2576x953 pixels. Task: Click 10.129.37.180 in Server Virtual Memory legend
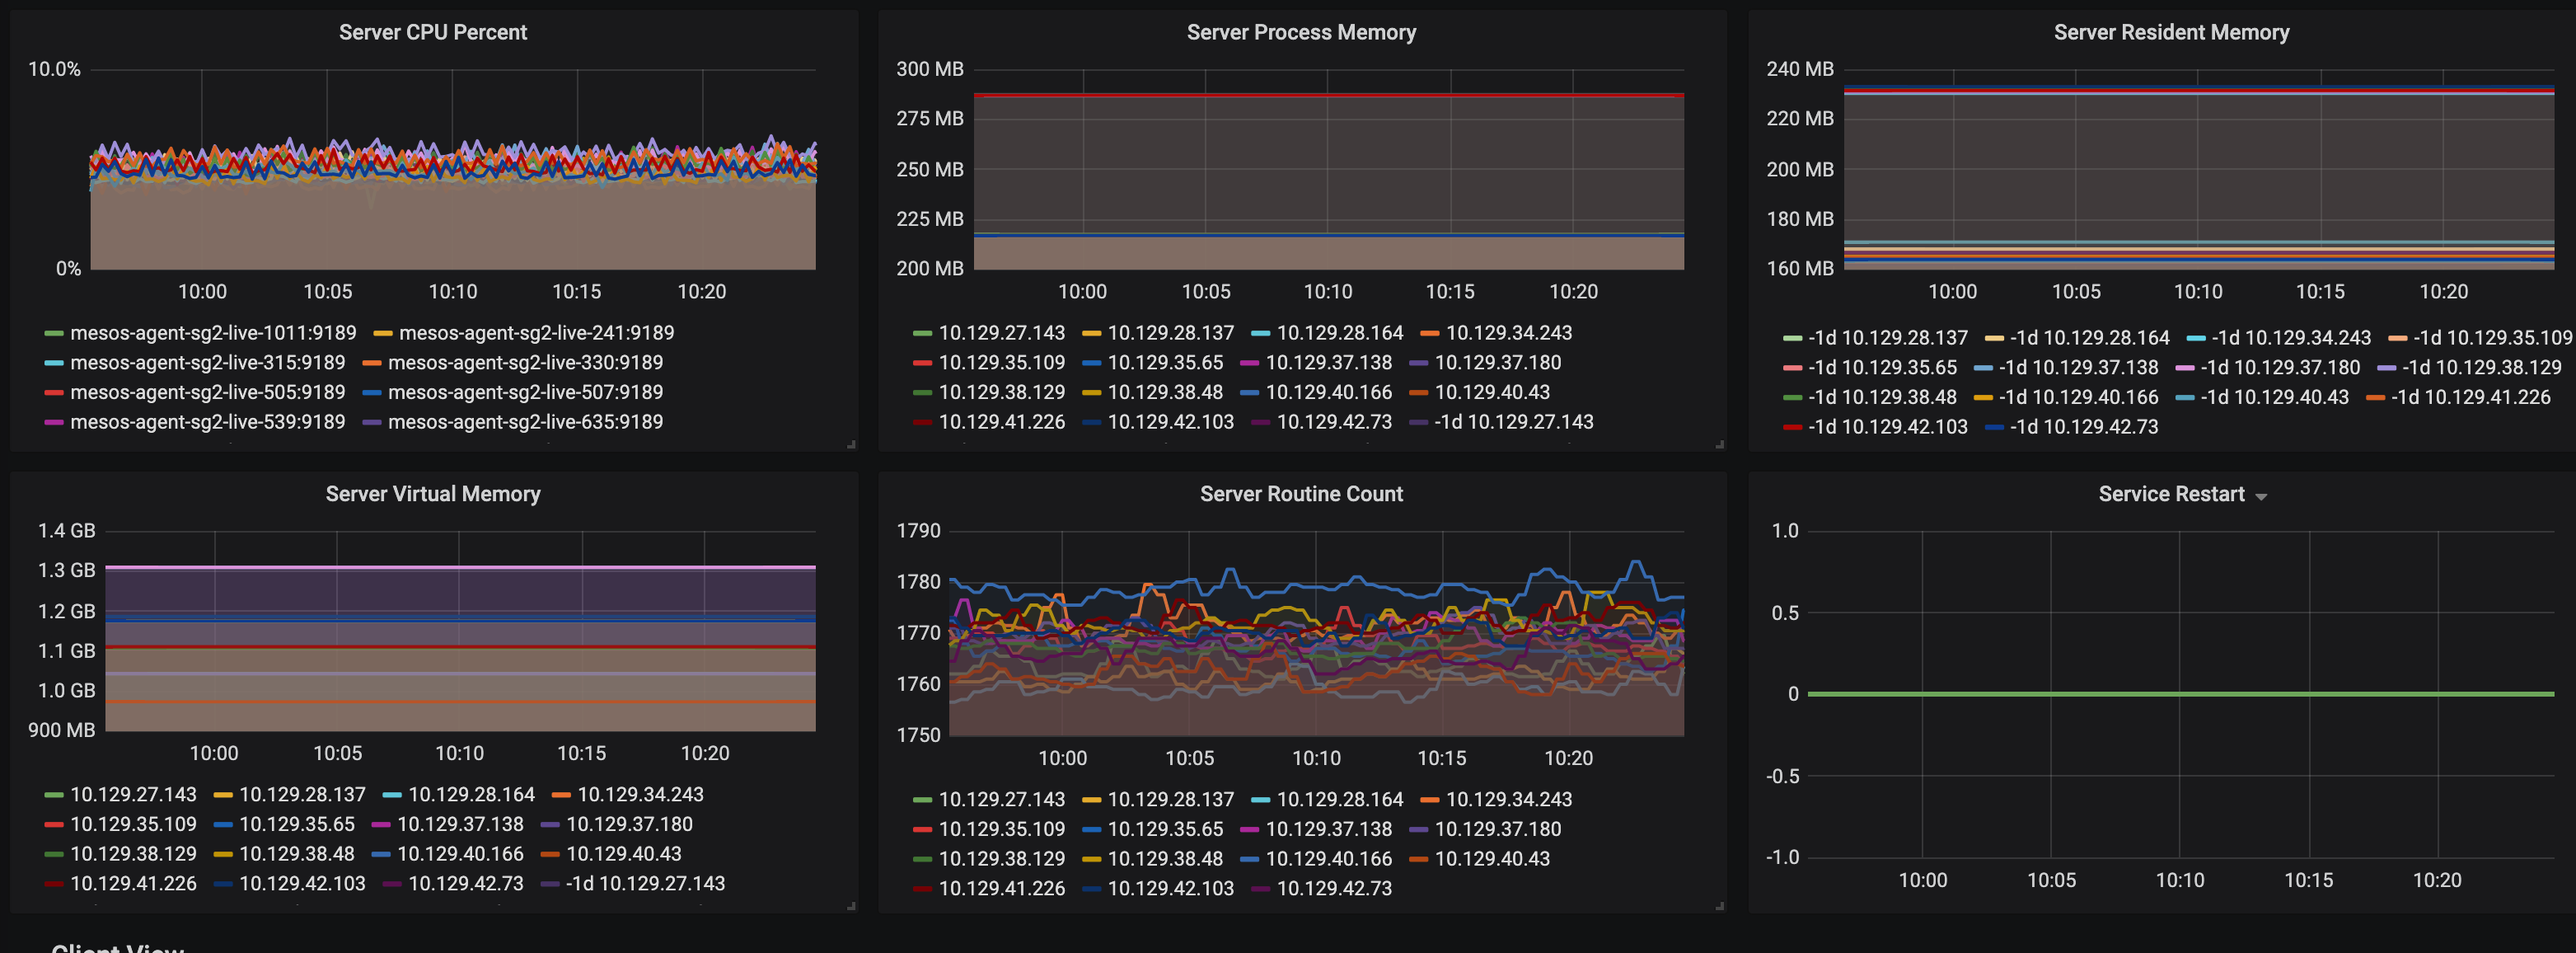pyautogui.click(x=630, y=825)
